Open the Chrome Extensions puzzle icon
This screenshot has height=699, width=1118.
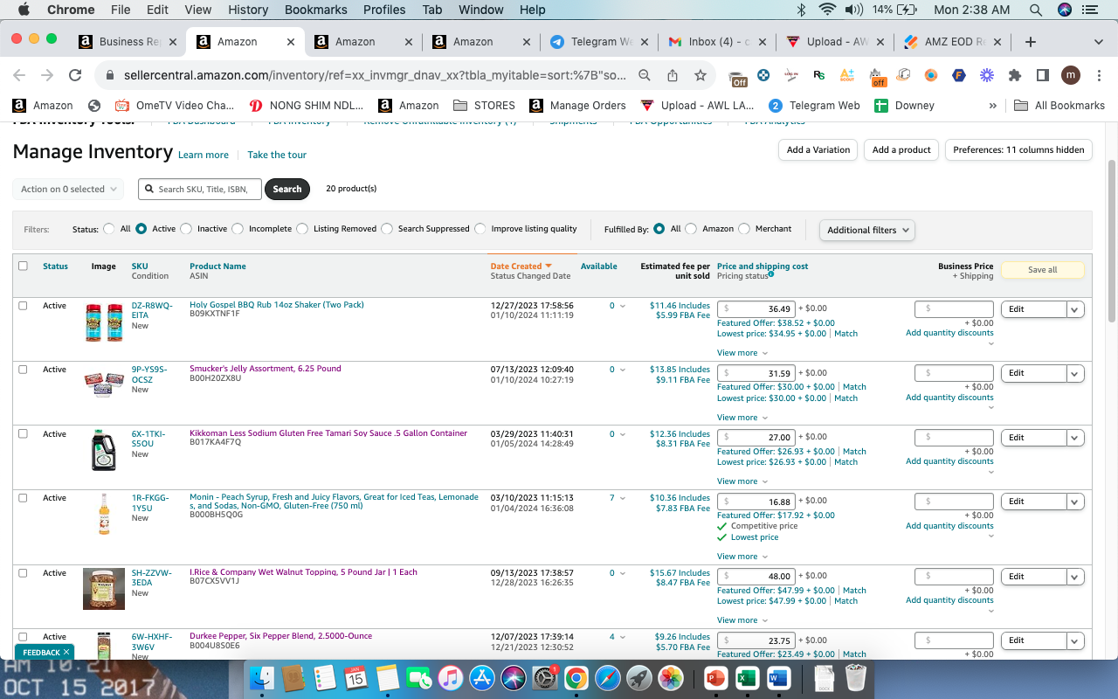(x=1015, y=75)
